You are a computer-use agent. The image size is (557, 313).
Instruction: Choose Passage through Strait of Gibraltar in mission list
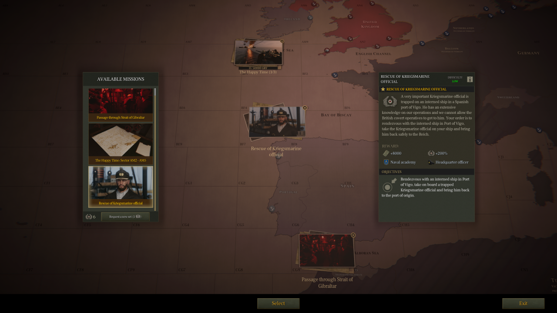(x=121, y=105)
